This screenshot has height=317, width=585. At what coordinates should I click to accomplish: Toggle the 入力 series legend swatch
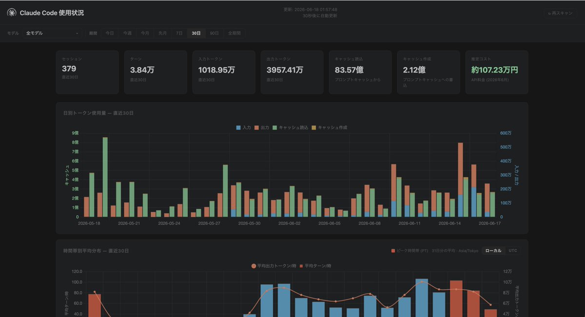coord(238,128)
